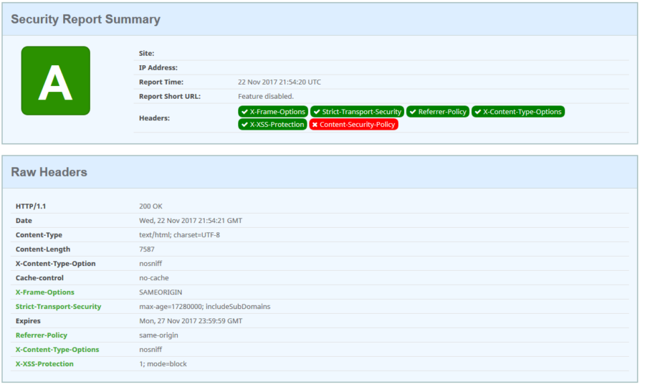Click the Referrer-Policy green header badge
This screenshot has width=645, height=387.
[x=438, y=112]
